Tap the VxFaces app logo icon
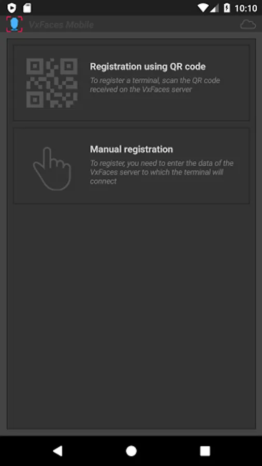The image size is (262, 466). tap(14, 24)
